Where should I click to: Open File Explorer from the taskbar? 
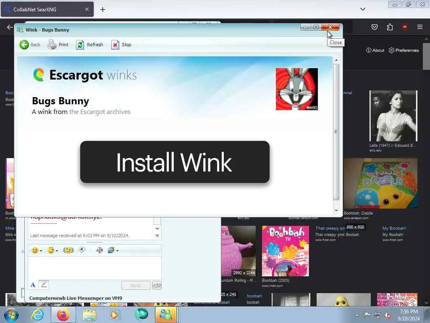(x=89, y=315)
